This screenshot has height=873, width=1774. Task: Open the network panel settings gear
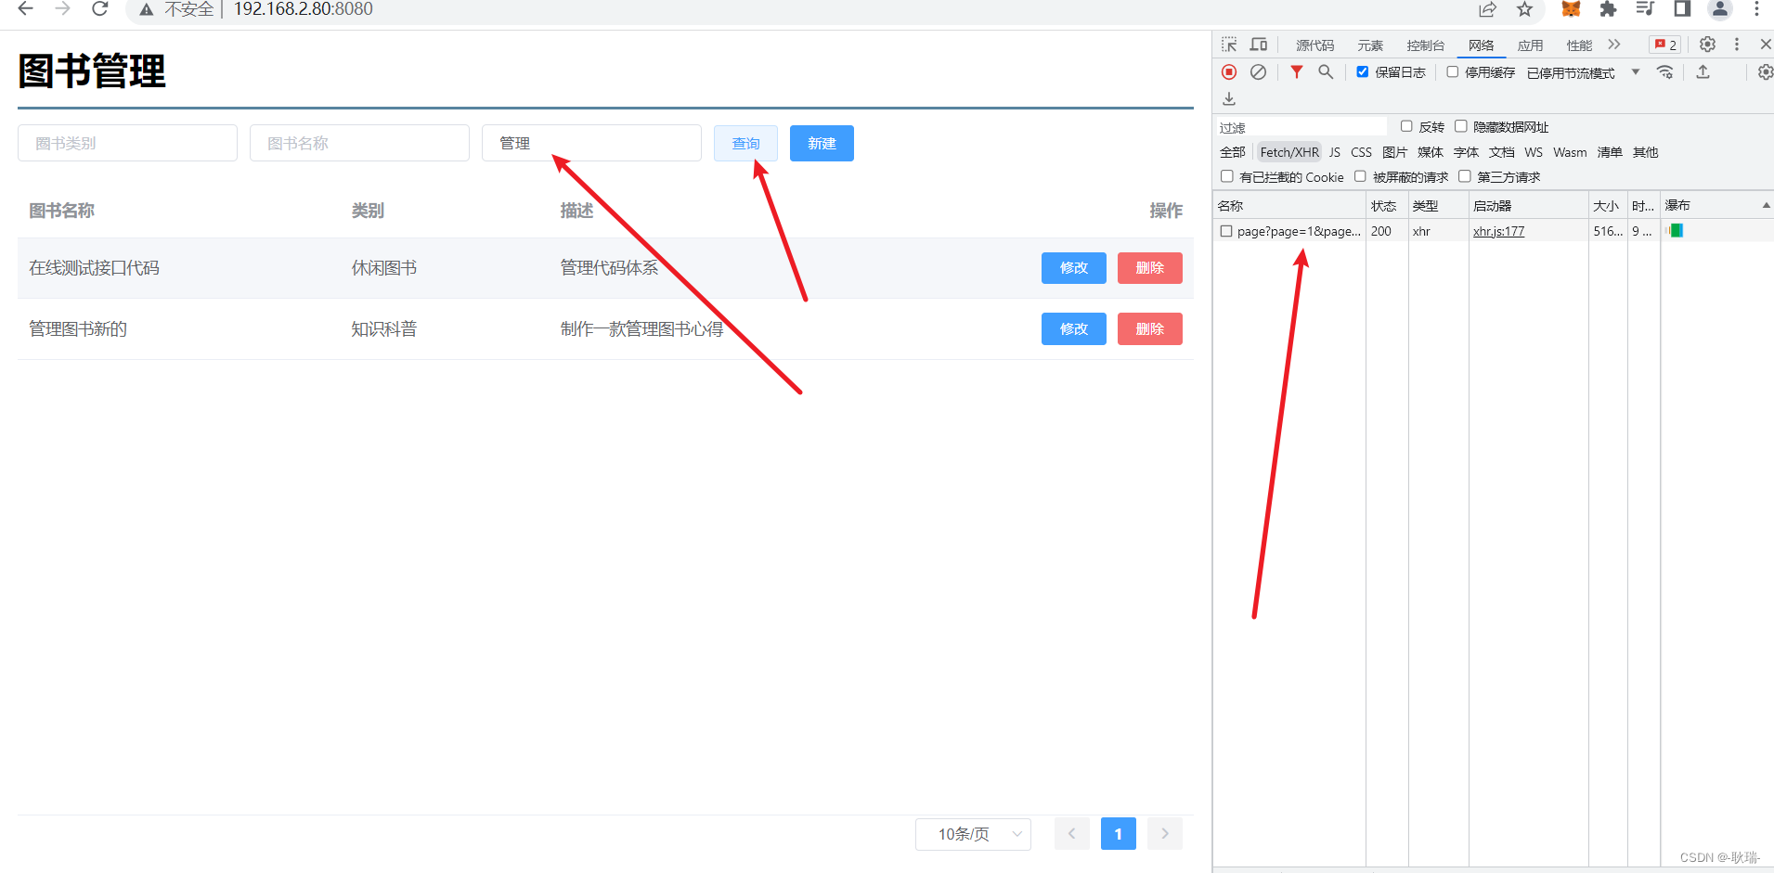[1765, 72]
